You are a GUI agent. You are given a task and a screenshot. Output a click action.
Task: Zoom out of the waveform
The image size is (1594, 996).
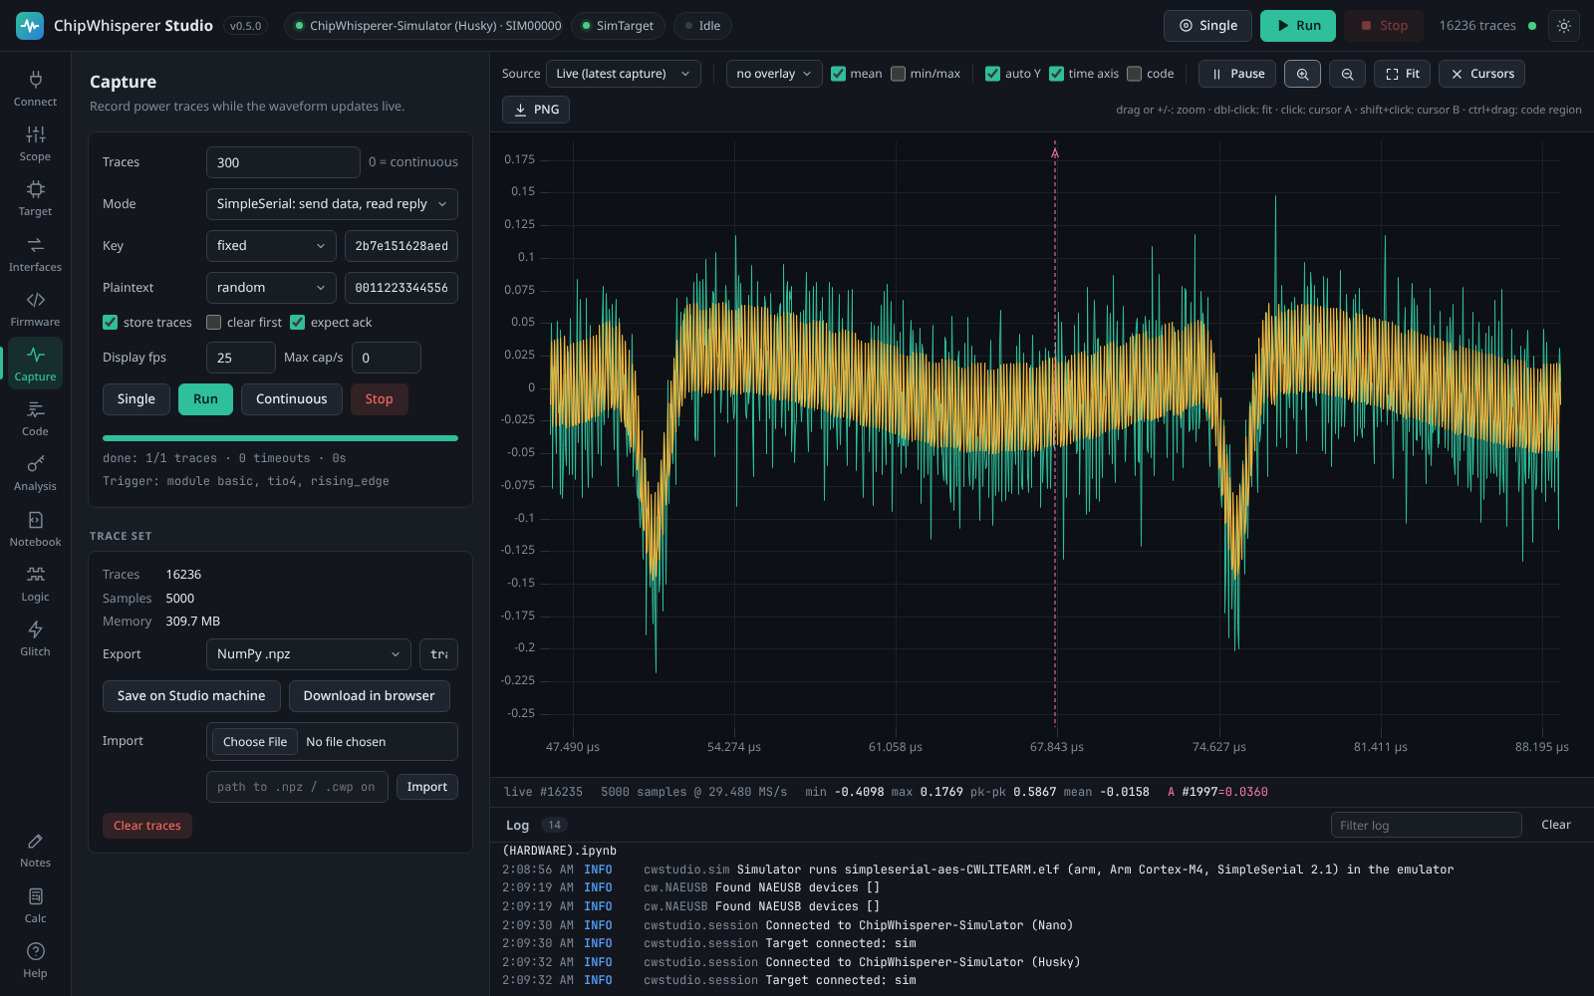(1347, 74)
